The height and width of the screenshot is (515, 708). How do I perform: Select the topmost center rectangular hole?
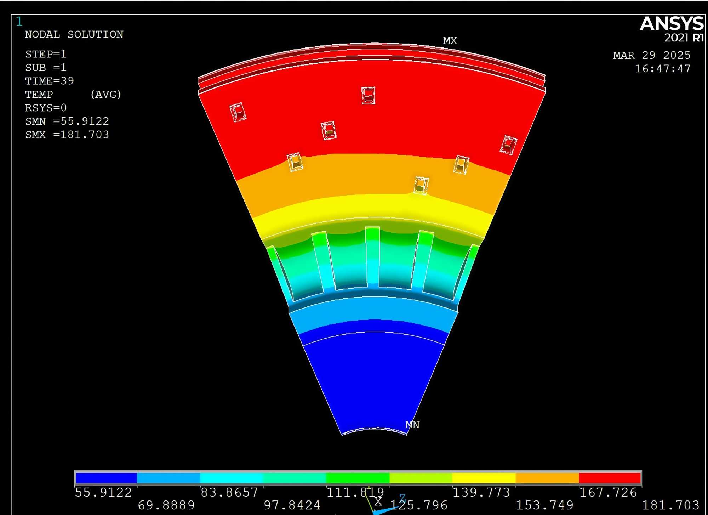tap(368, 95)
